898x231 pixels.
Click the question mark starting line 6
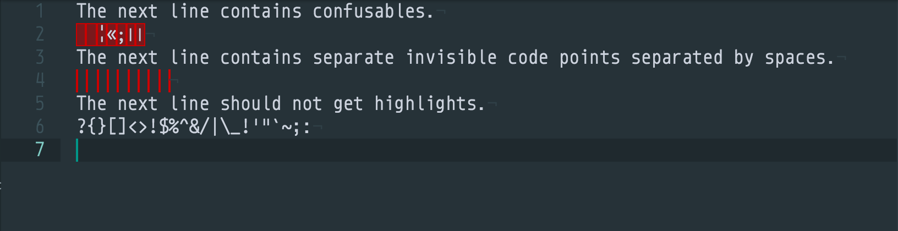click(x=81, y=127)
